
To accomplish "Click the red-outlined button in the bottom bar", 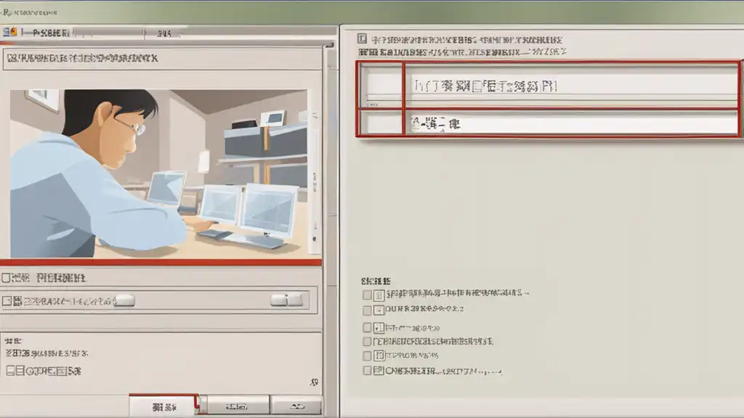I will pyautogui.click(x=163, y=406).
